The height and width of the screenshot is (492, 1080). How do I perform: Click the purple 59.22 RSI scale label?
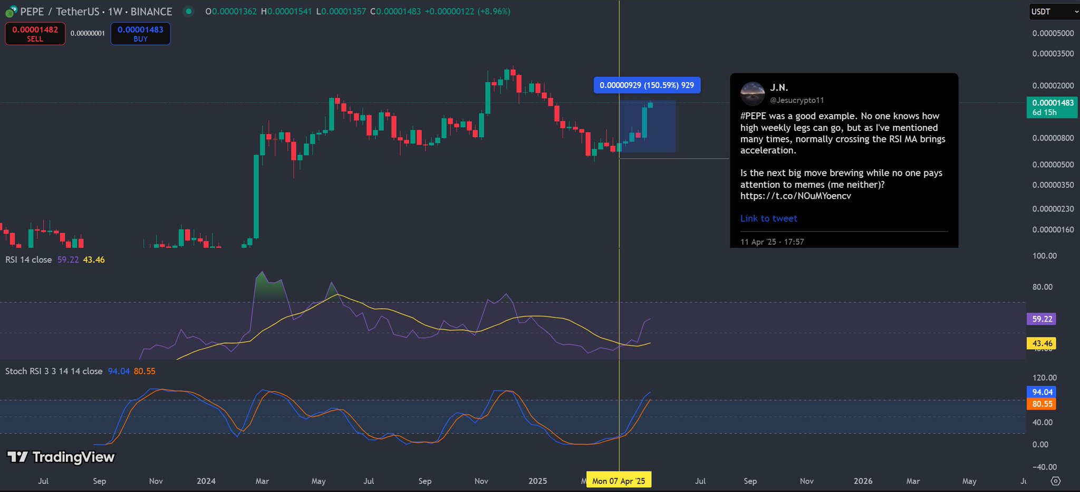(1042, 319)
